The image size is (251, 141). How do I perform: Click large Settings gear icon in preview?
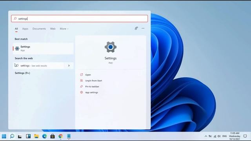[111, 47]
